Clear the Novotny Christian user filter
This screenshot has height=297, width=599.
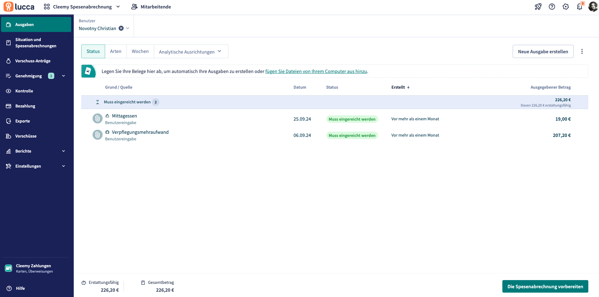coord(121,28)
